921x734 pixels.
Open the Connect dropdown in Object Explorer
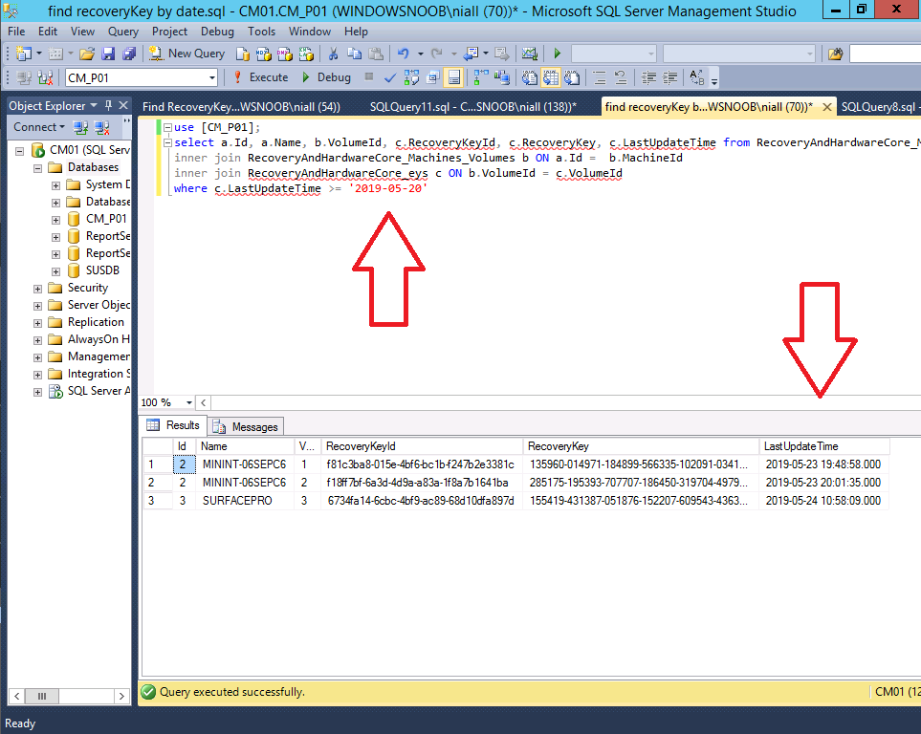point(39,127)
